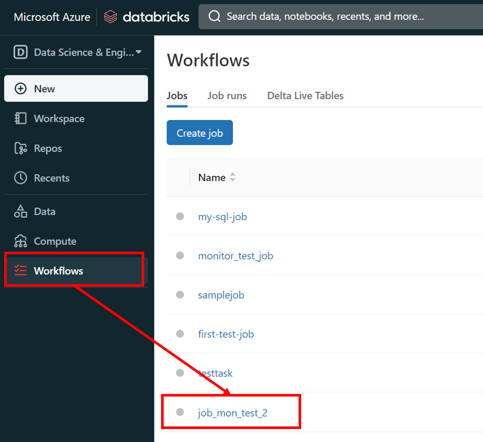Click the Workflows page heading

[208, 60]
